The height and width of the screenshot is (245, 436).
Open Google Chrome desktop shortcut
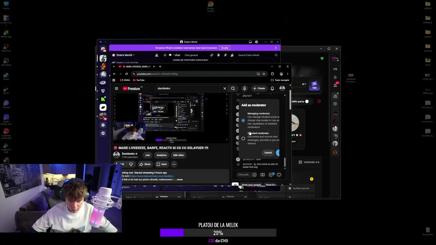[x=211, y=6]
